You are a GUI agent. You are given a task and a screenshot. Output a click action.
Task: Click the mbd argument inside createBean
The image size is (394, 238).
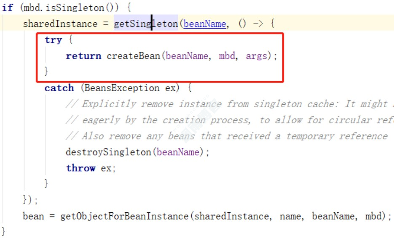pyautogui.click(x=227, y=56)
